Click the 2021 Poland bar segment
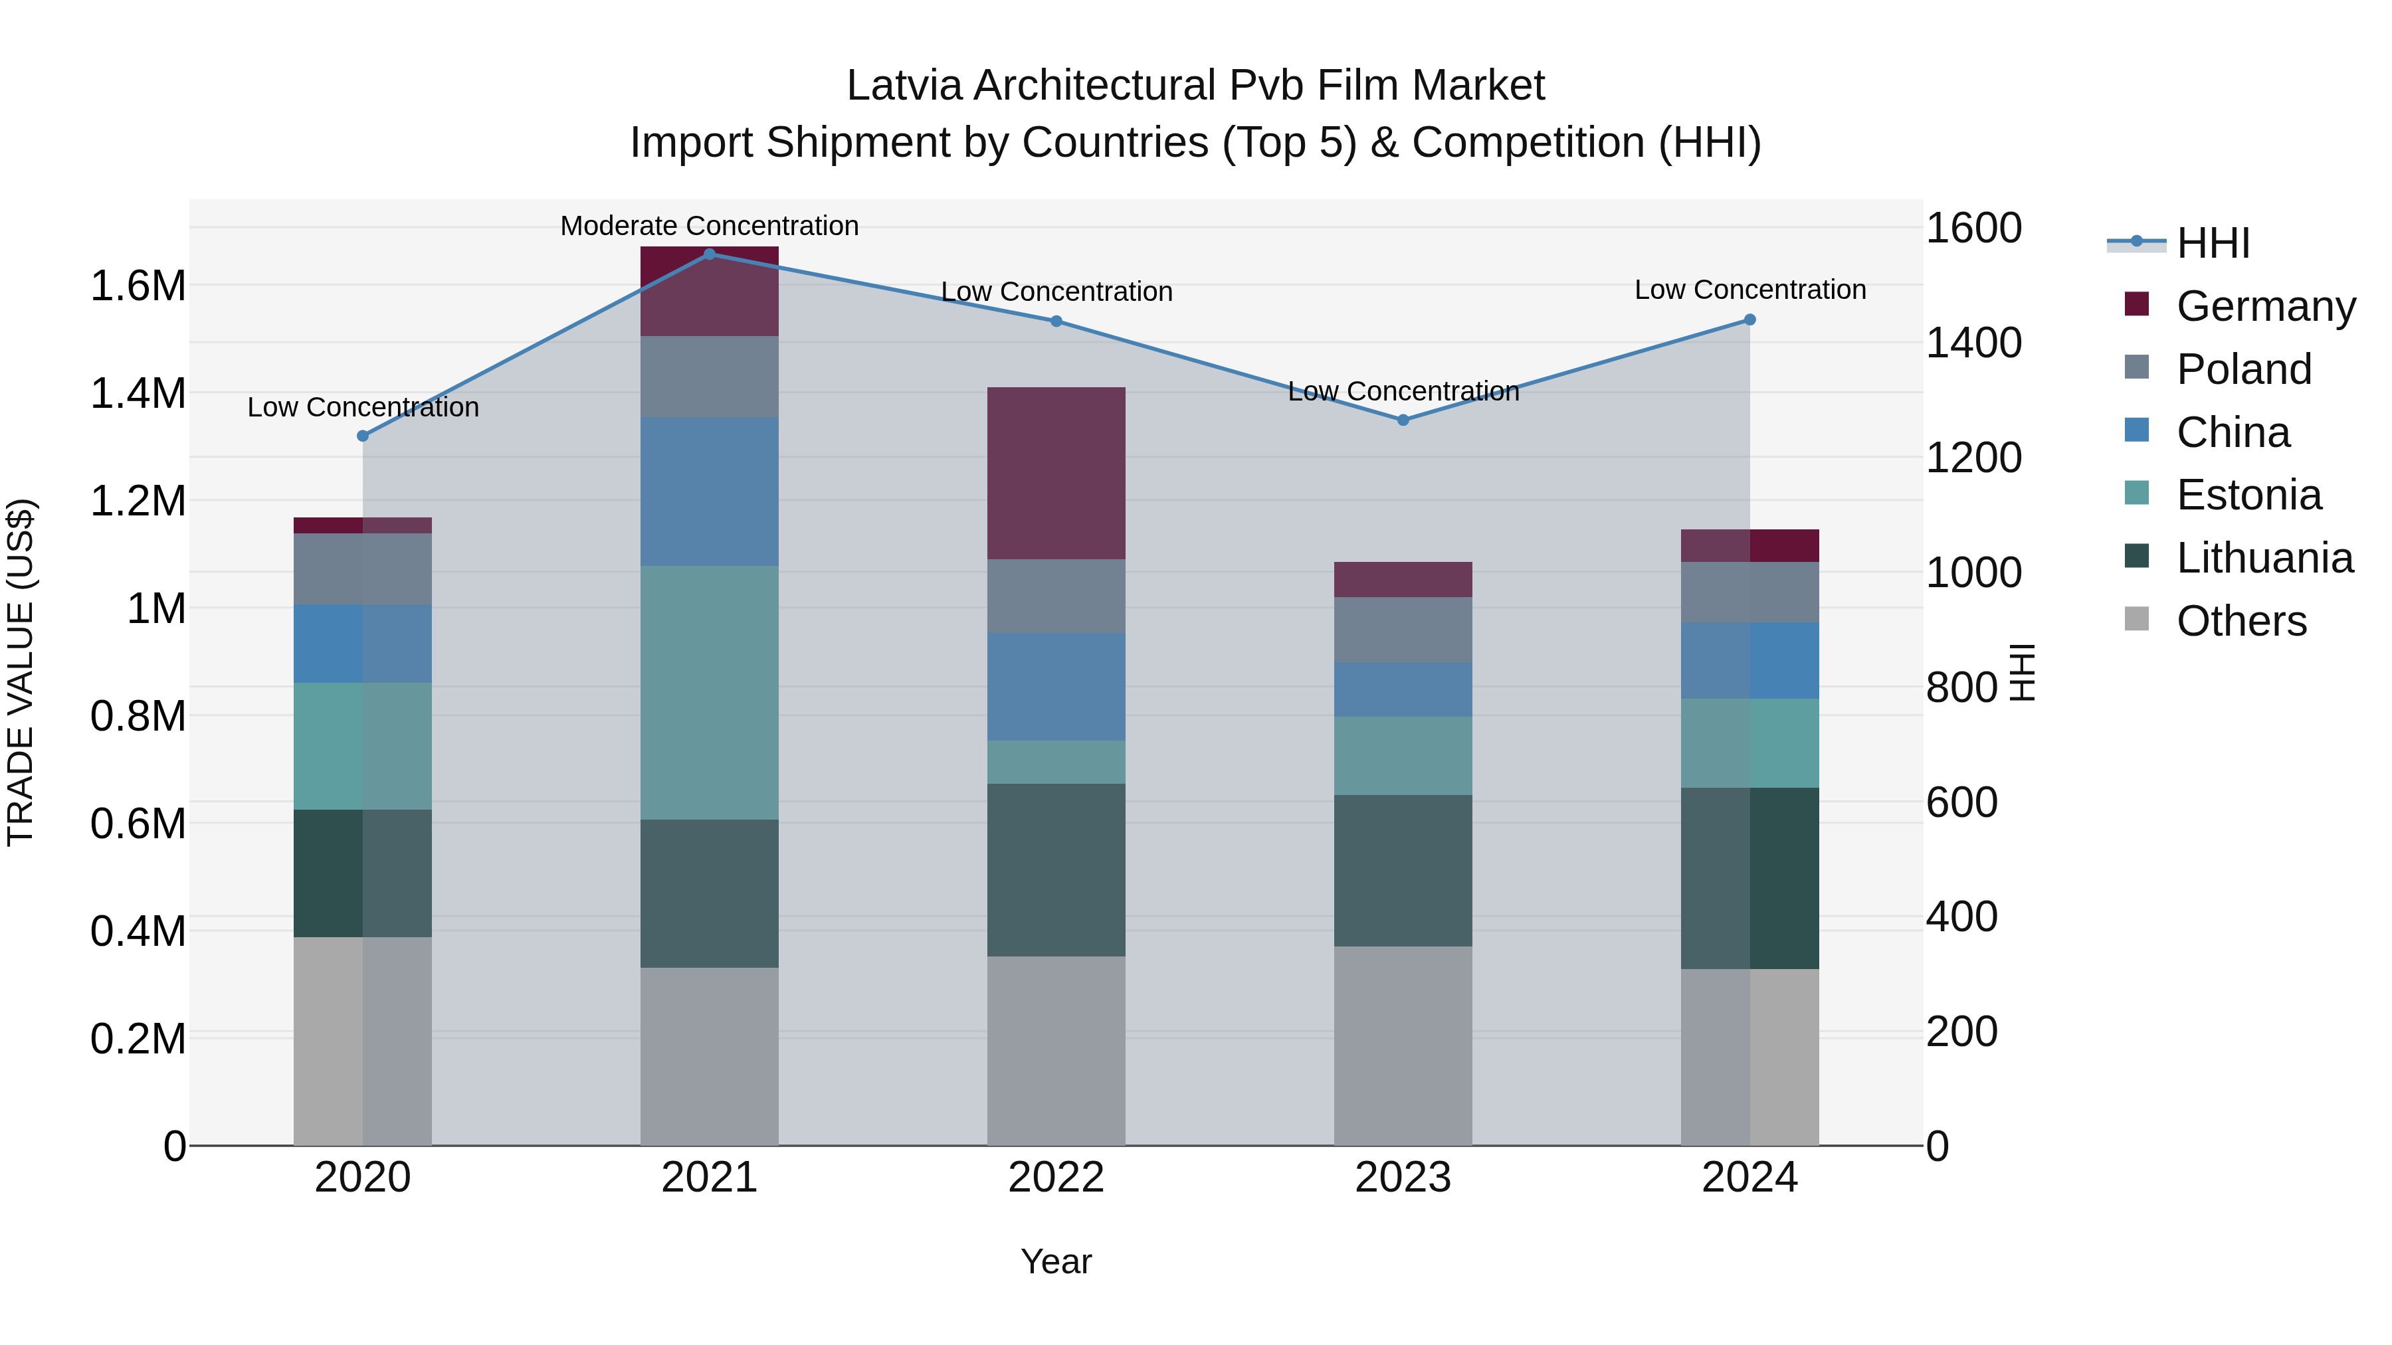 tap(710, 377)
